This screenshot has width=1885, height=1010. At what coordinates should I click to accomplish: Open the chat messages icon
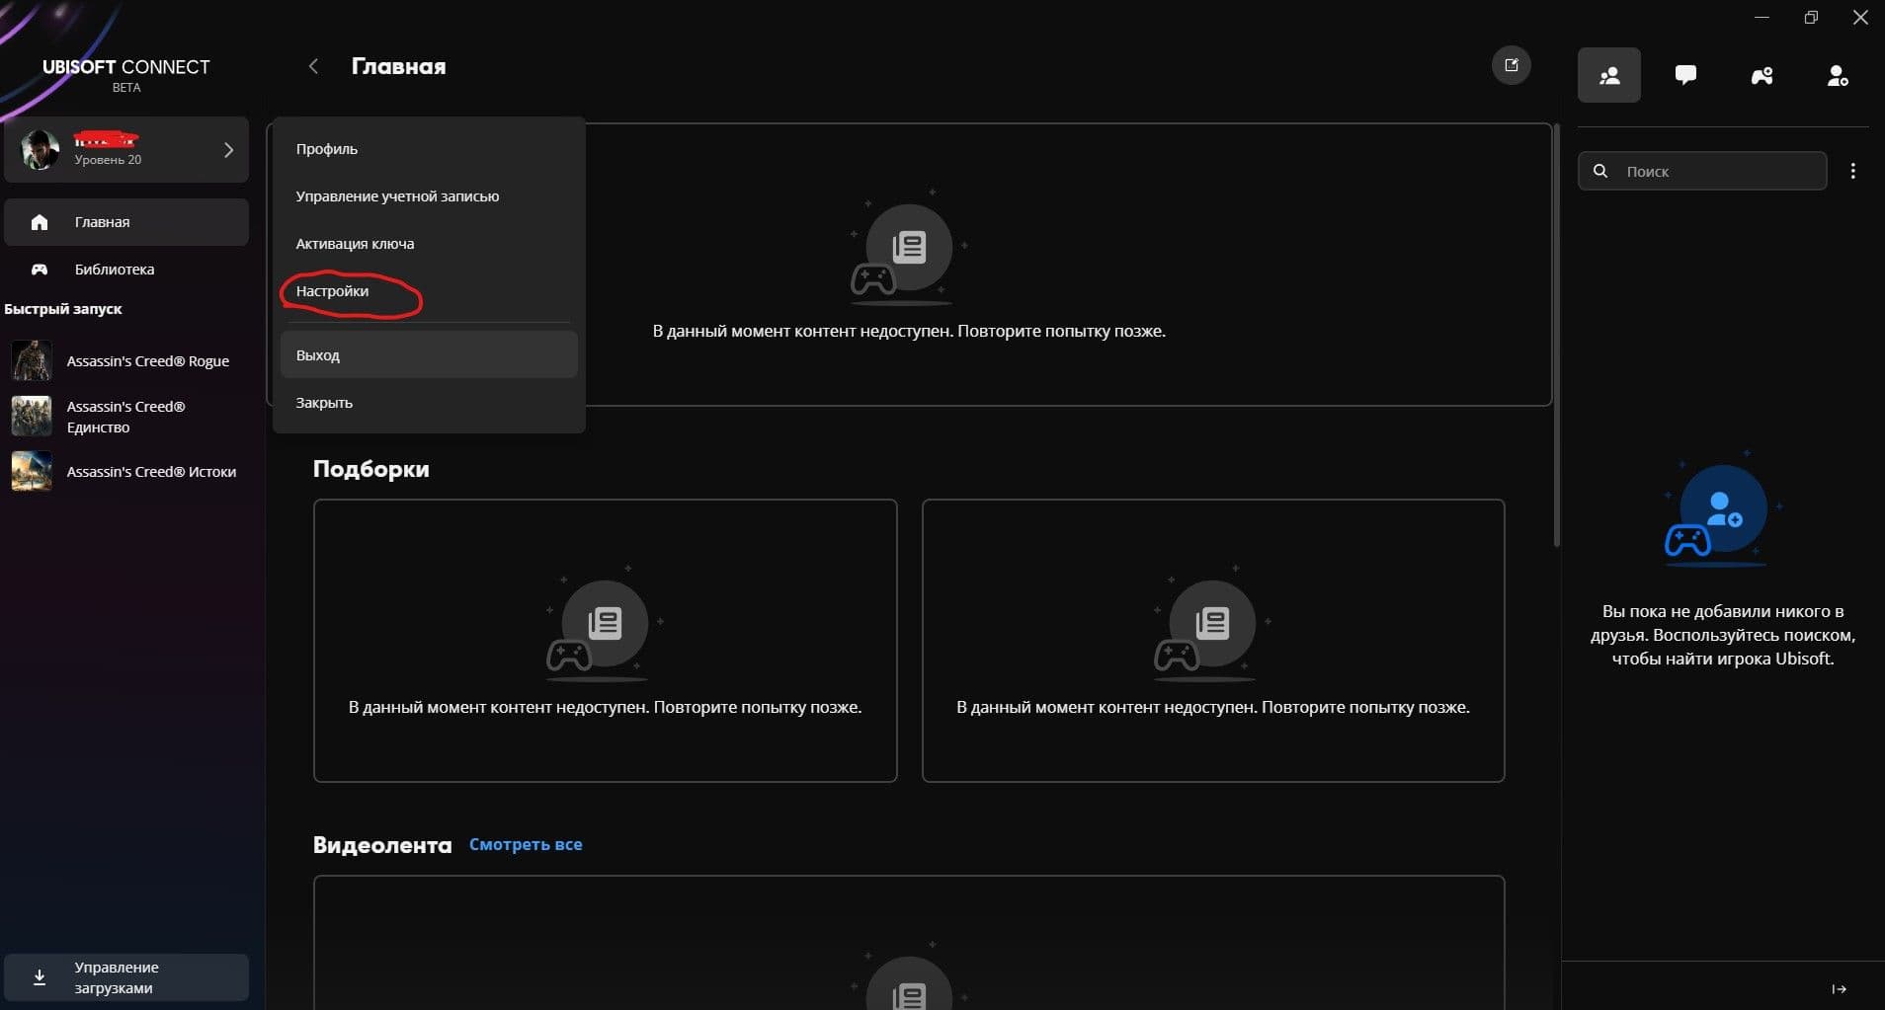point(1685,75)
